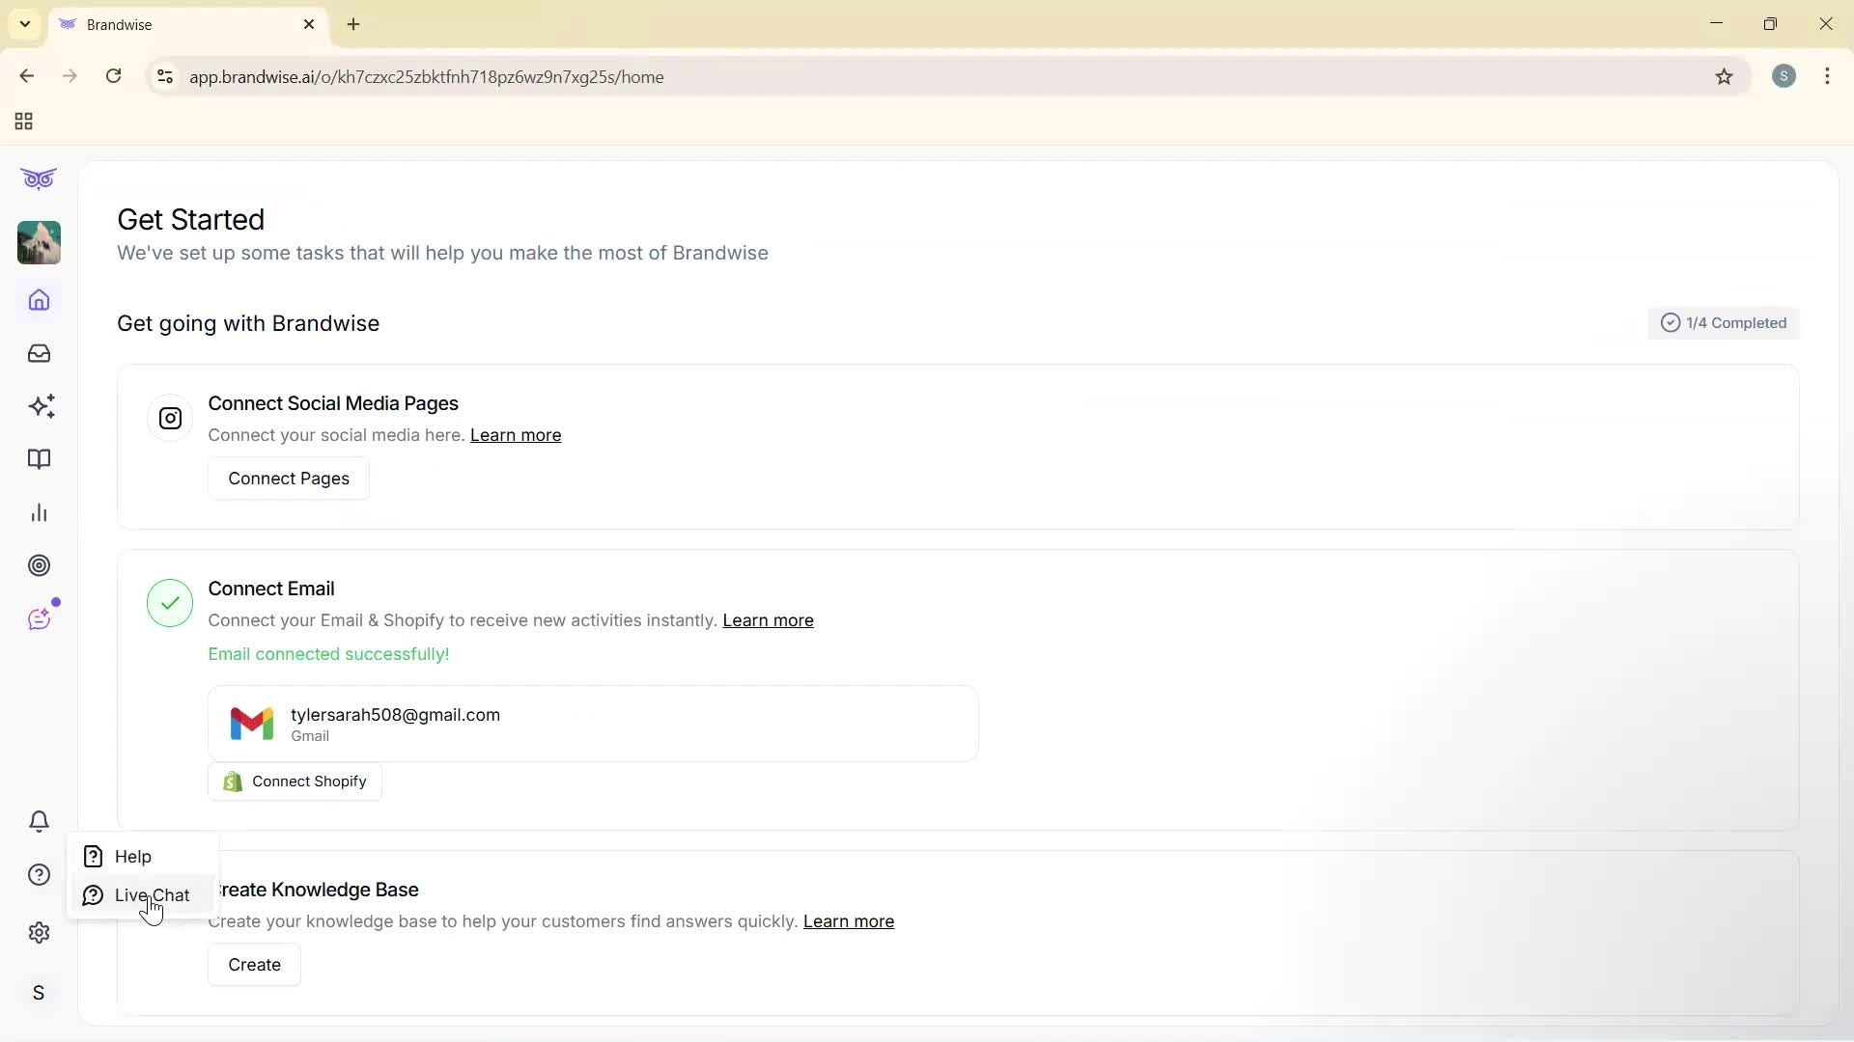
Task: Open the workspace settings gear
Action: (x=39, y=932)
